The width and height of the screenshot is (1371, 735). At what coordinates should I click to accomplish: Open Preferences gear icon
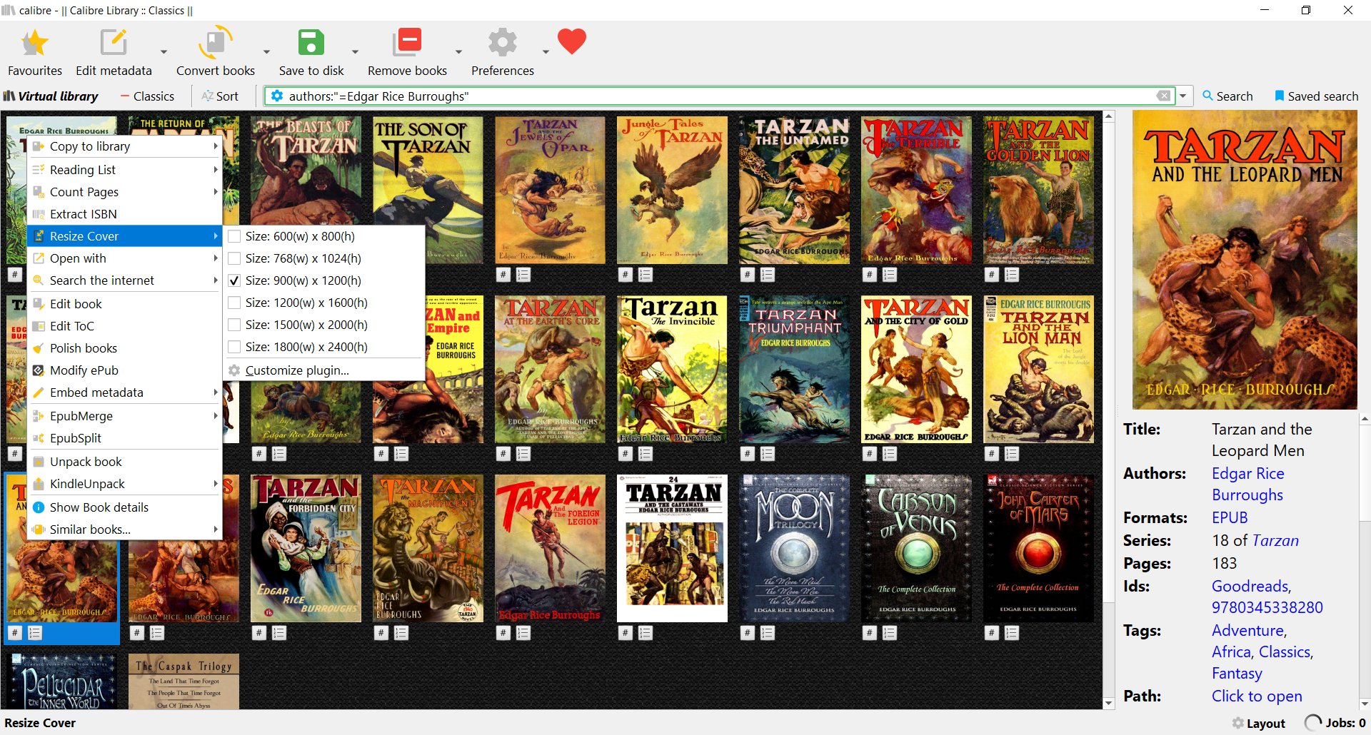click(503, 43)
